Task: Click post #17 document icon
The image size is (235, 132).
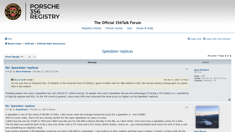Action: pos(11,109)
